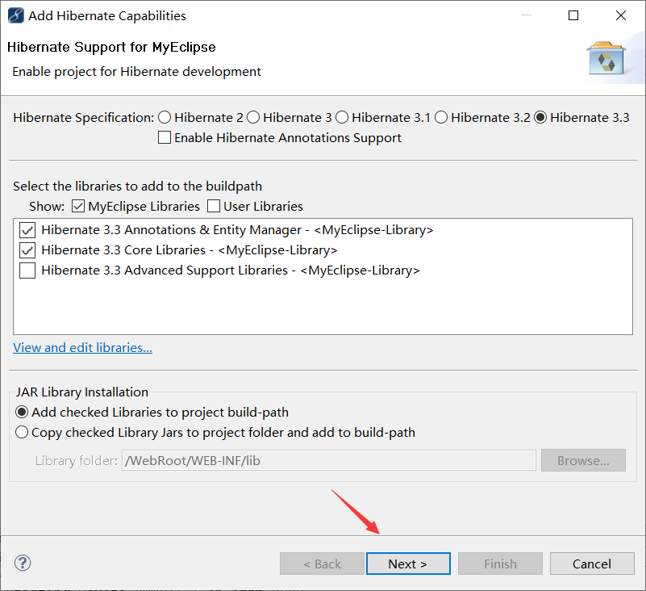Select the Hibernate 3.2 radio button
The width and height of the screenshot is (646, 591).
(441, 118)
